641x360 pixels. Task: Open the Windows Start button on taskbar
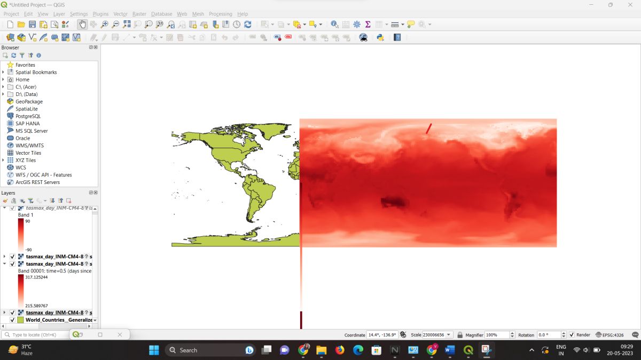154,350
